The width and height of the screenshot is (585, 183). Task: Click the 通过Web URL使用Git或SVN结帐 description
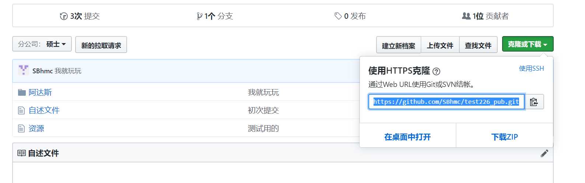(x=422, y=84)
